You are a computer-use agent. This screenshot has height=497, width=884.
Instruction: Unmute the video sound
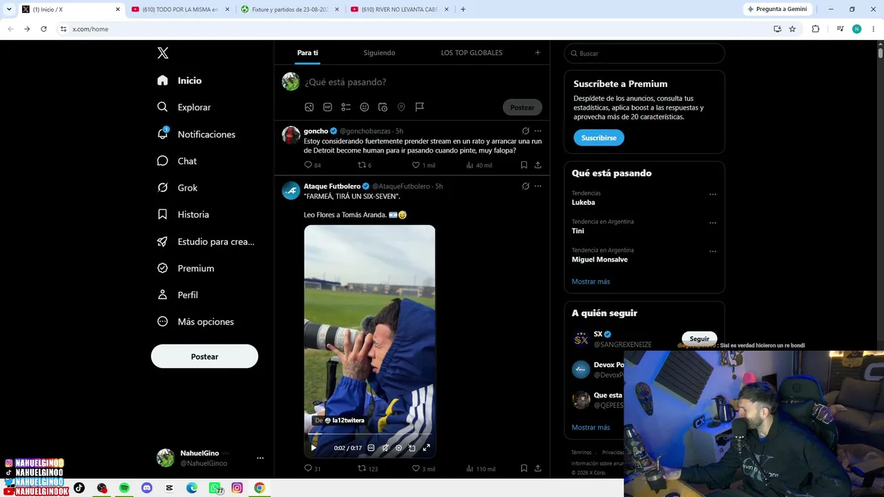pos(385,448)
